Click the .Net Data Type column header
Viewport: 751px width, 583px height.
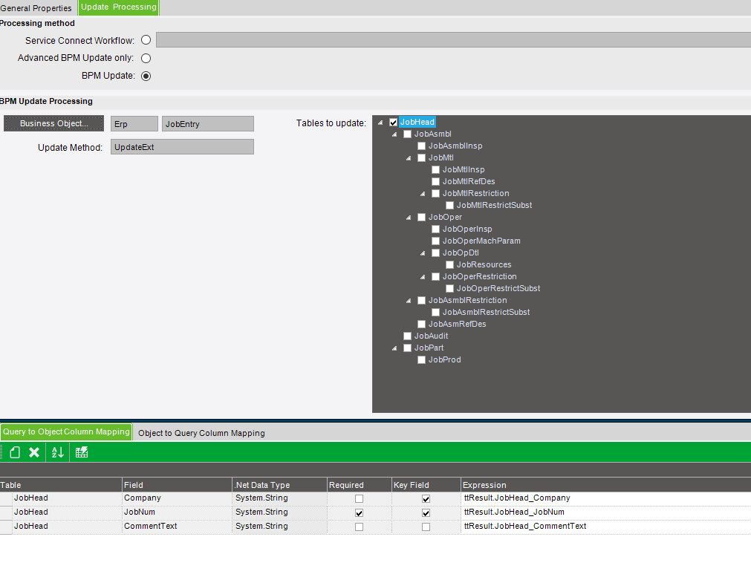pyautogui.click(x=280, y=485)
